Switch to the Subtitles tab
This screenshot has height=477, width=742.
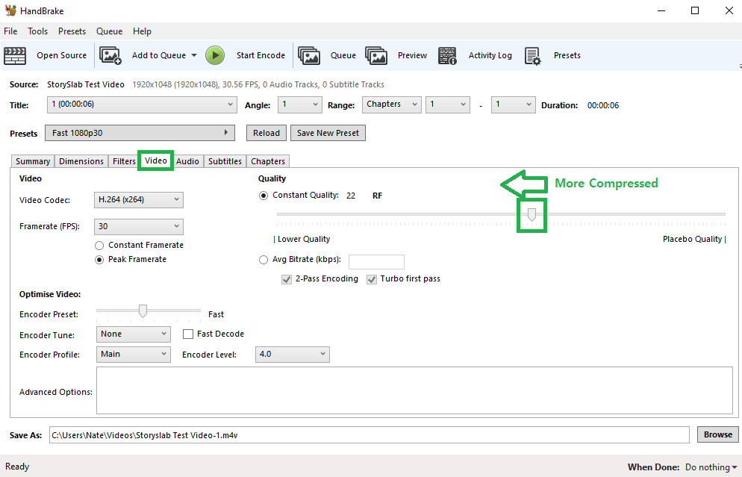pyautogui.click(x=225, y=161)
